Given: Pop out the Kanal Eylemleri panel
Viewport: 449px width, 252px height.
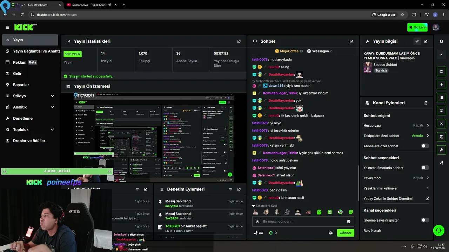Looking at the screenshot, I should [425, 103].
